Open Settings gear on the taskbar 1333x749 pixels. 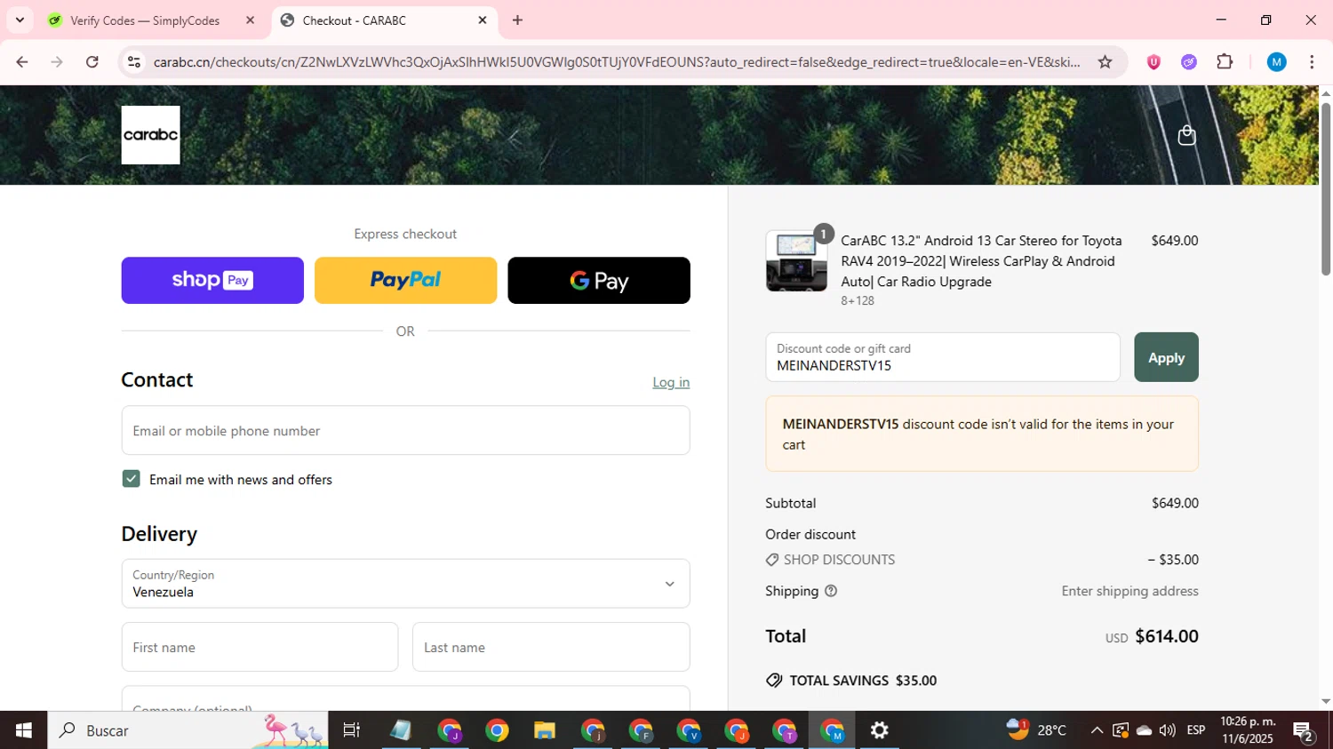point(879,730)
